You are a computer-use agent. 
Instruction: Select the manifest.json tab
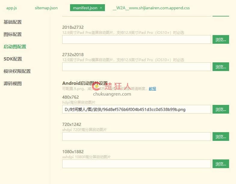click(x=85, y=8)
